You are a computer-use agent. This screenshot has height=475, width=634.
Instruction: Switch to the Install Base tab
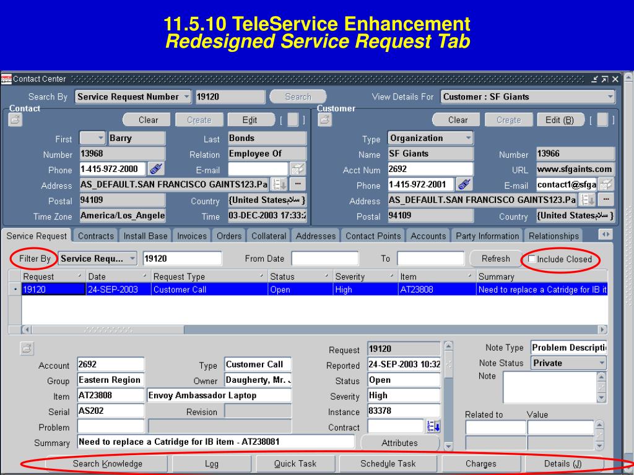(x=145, y=236)
